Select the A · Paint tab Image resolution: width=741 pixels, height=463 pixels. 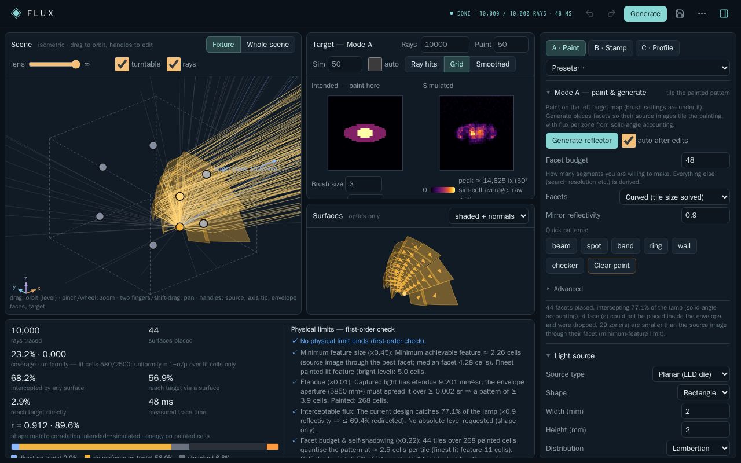[566, 48]
